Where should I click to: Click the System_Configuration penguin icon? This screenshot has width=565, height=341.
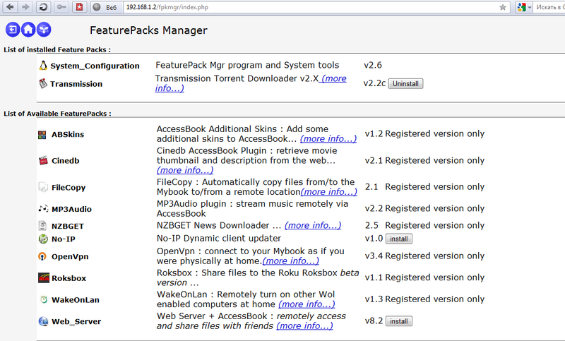[43, 66]
